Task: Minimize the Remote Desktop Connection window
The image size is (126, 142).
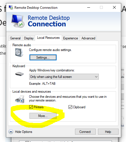Action: [89, 7]
